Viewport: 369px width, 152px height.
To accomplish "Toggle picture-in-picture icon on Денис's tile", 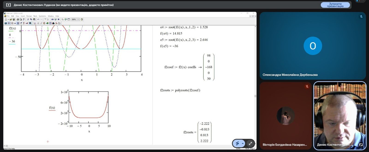I will [x=361, y=144].
